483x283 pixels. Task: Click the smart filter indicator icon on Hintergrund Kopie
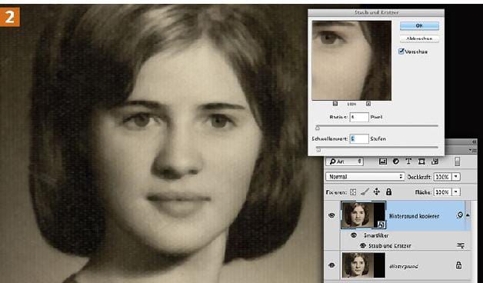[460, 215]
